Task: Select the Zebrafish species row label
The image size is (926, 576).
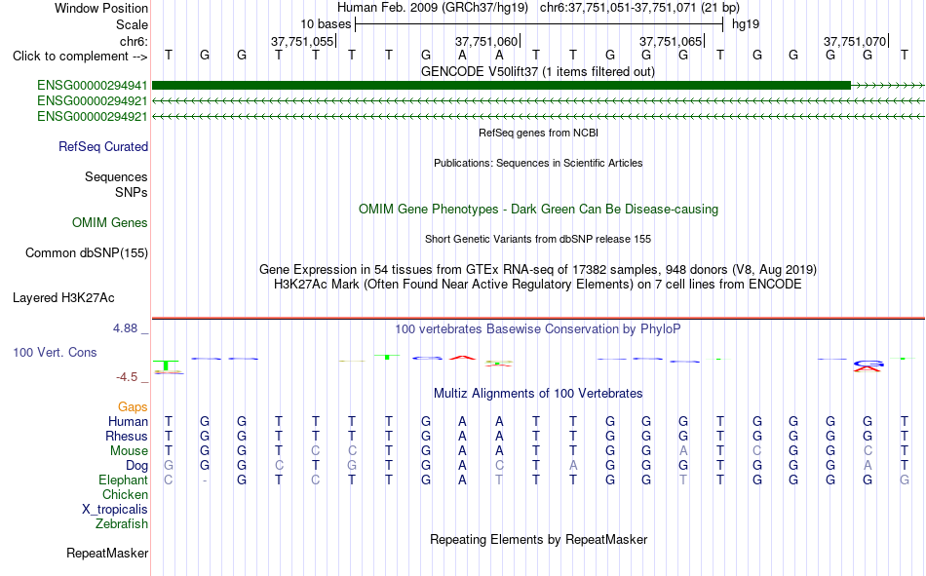Action: click(x=122, y=524)
